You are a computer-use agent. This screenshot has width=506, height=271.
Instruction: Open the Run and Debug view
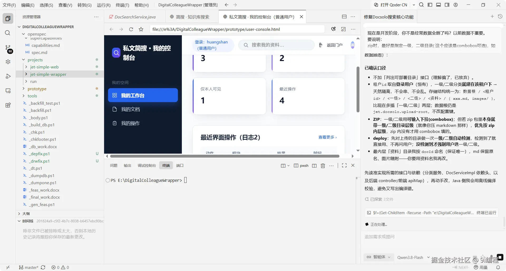(8, 76)
